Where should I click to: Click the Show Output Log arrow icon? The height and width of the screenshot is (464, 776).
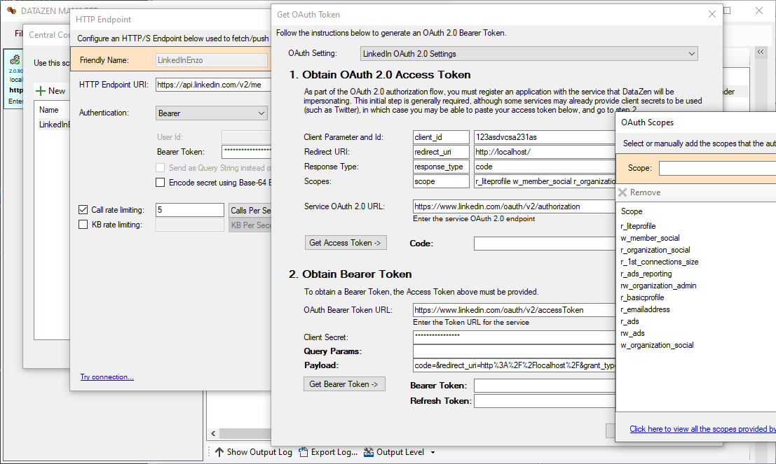pyautogui.click(x=219, y=452)
